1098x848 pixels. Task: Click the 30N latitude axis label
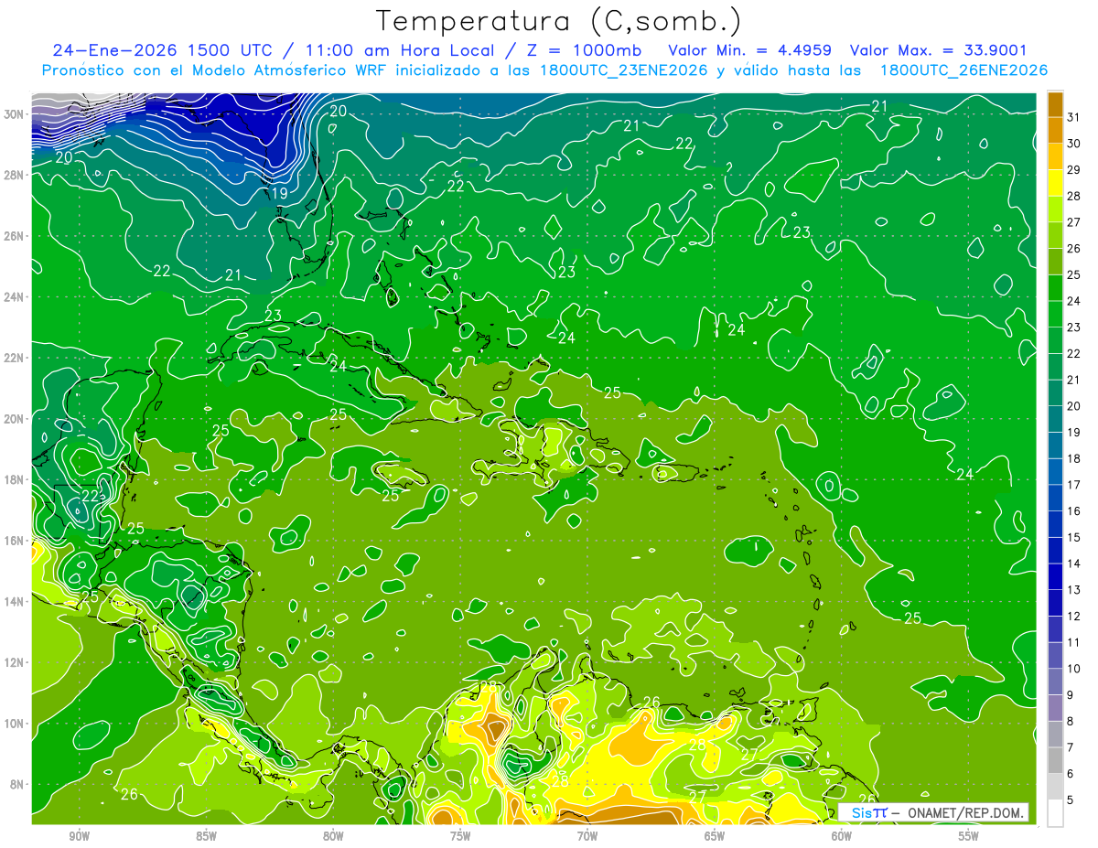pyautogui.click(x=16, y=113)
